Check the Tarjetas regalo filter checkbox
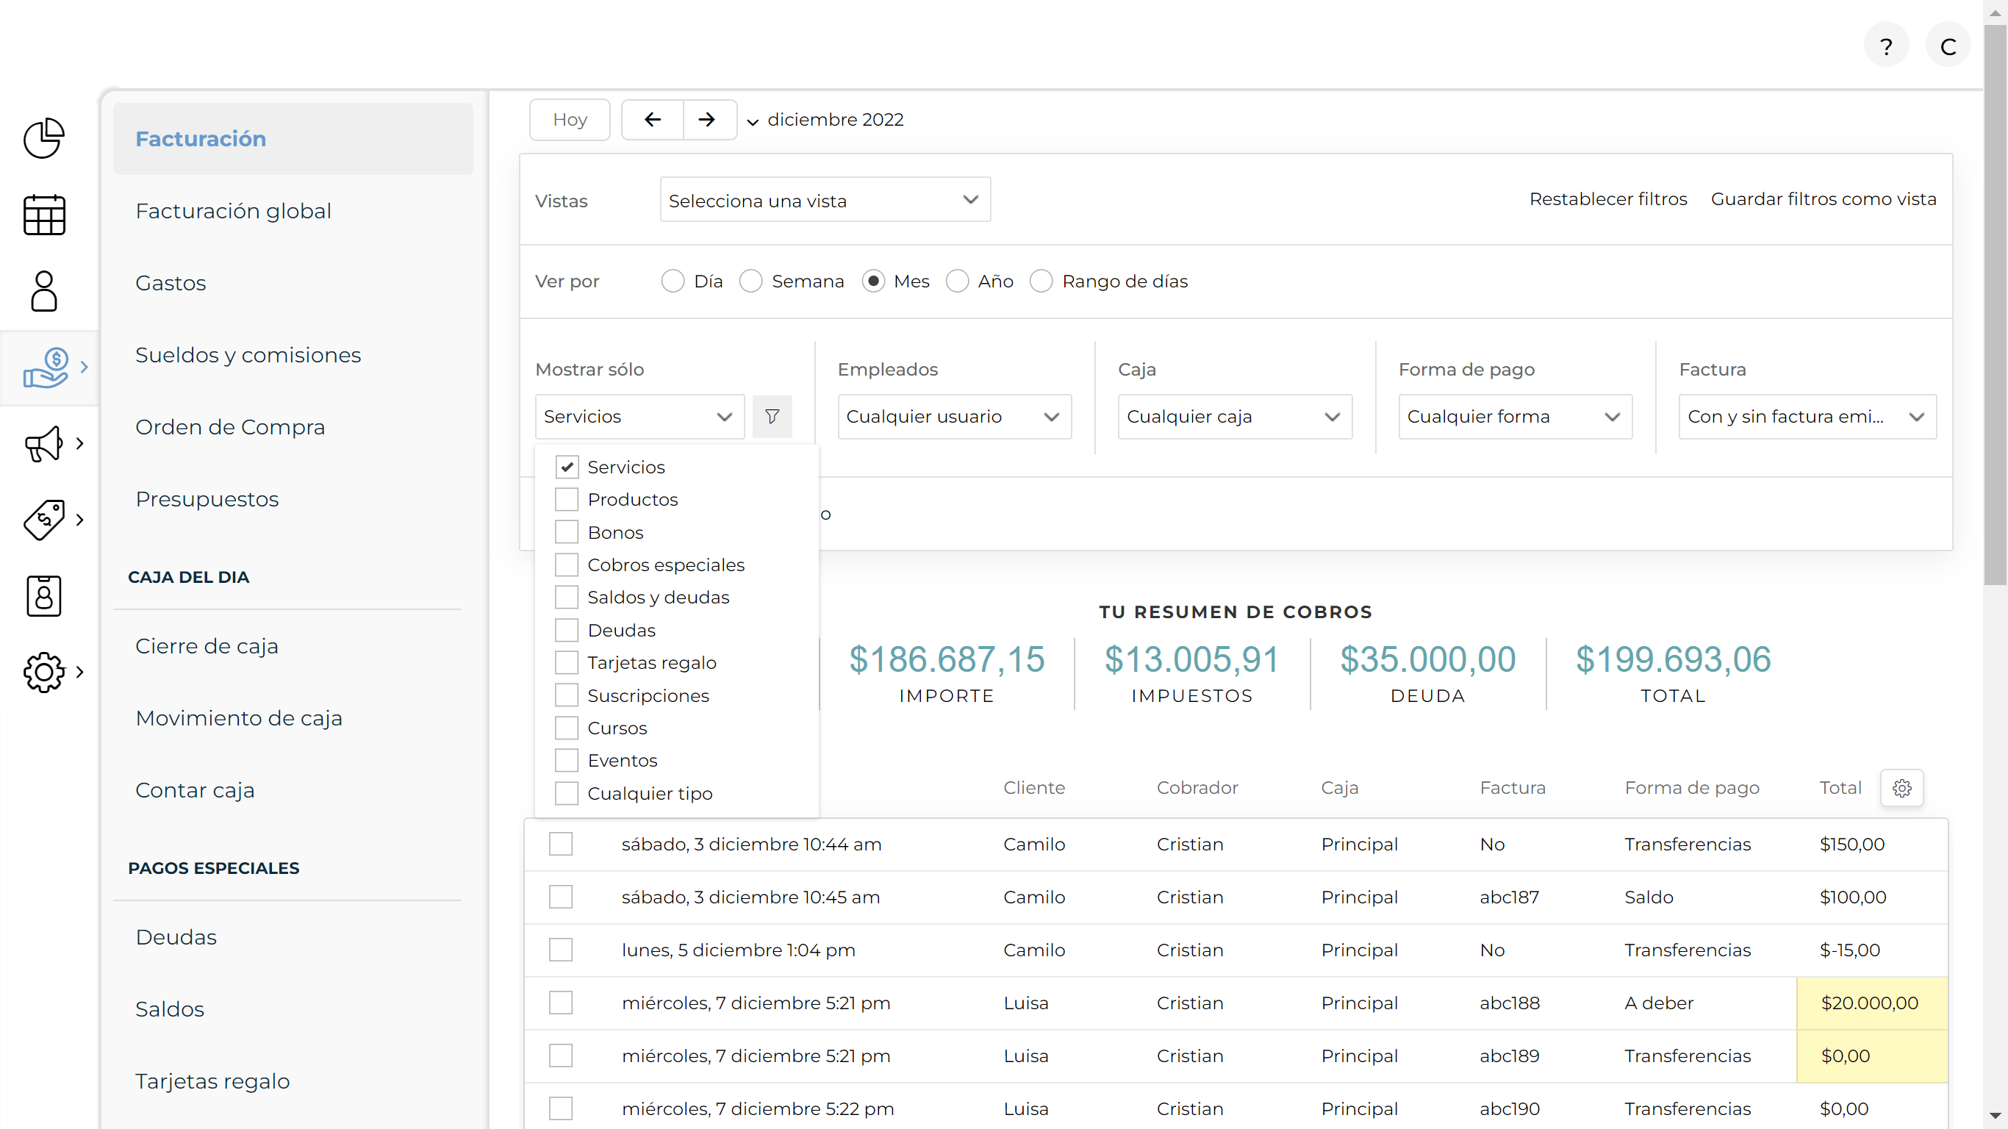 pyautogui.click(x=567, y=663)
